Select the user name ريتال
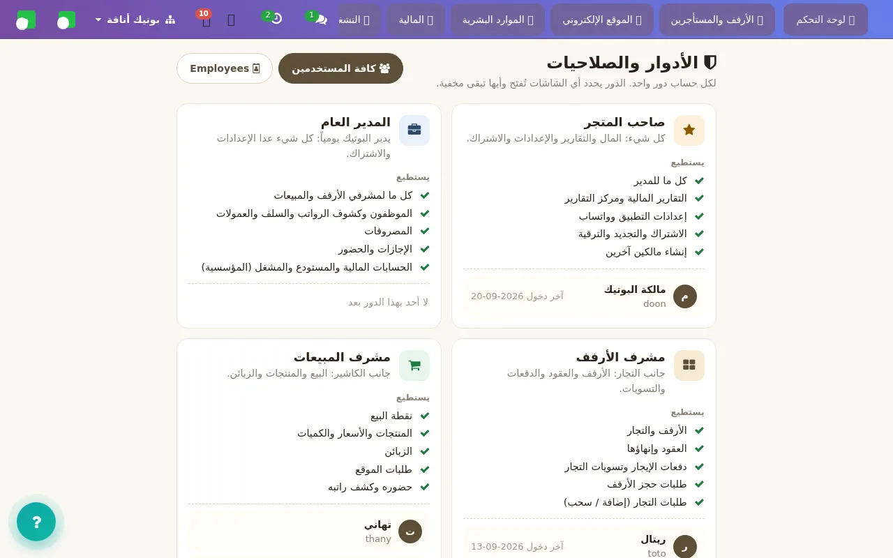 coord(654,539)
